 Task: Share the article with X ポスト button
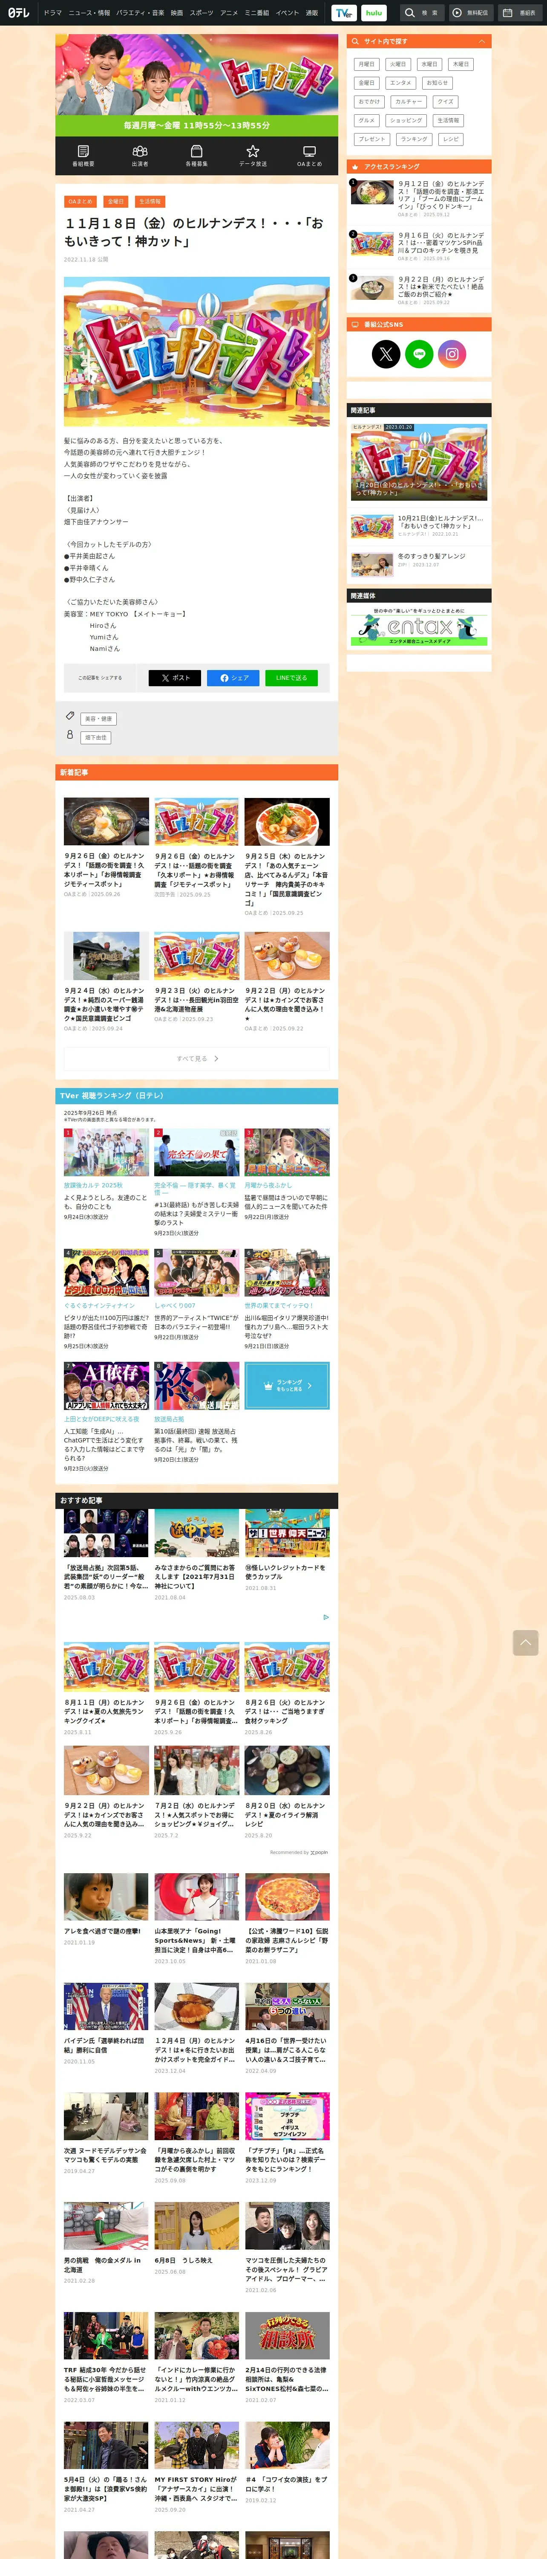point(175,678)
